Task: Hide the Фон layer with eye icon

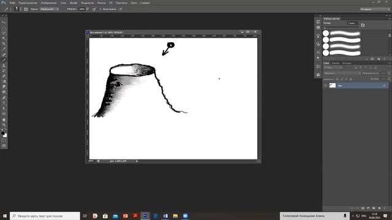Action: 325,86
